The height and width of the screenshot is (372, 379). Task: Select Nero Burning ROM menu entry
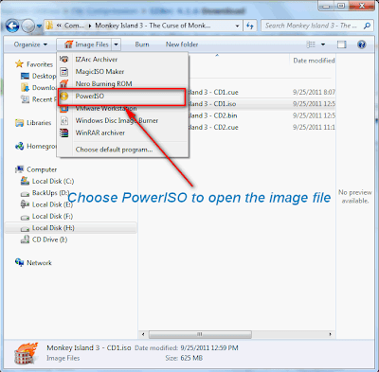(x=123, y=84)
